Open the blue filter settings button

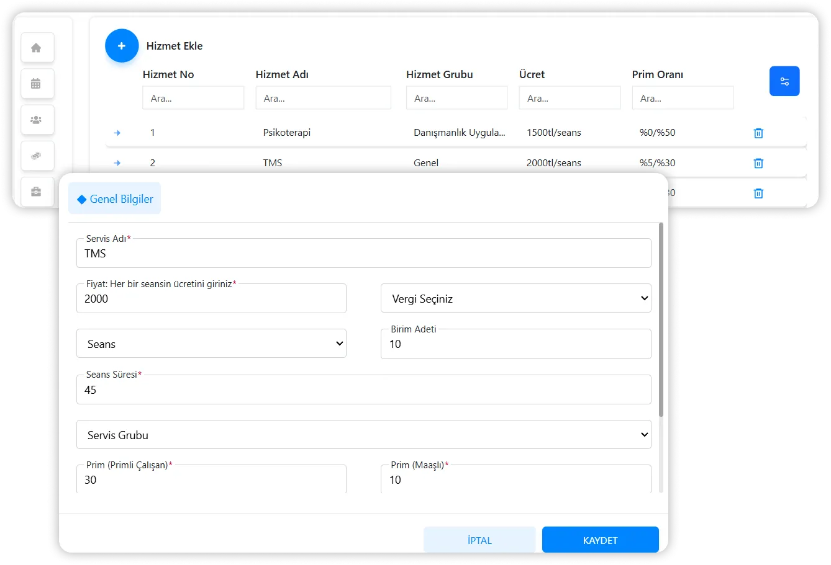[x=784, y=81]
